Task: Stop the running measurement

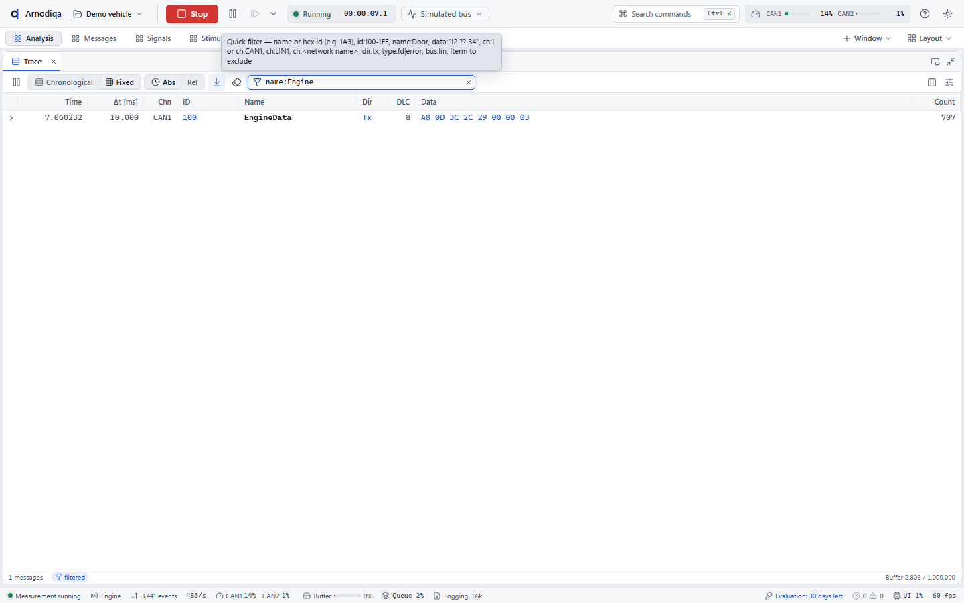Action: click(x=192, y=14)
